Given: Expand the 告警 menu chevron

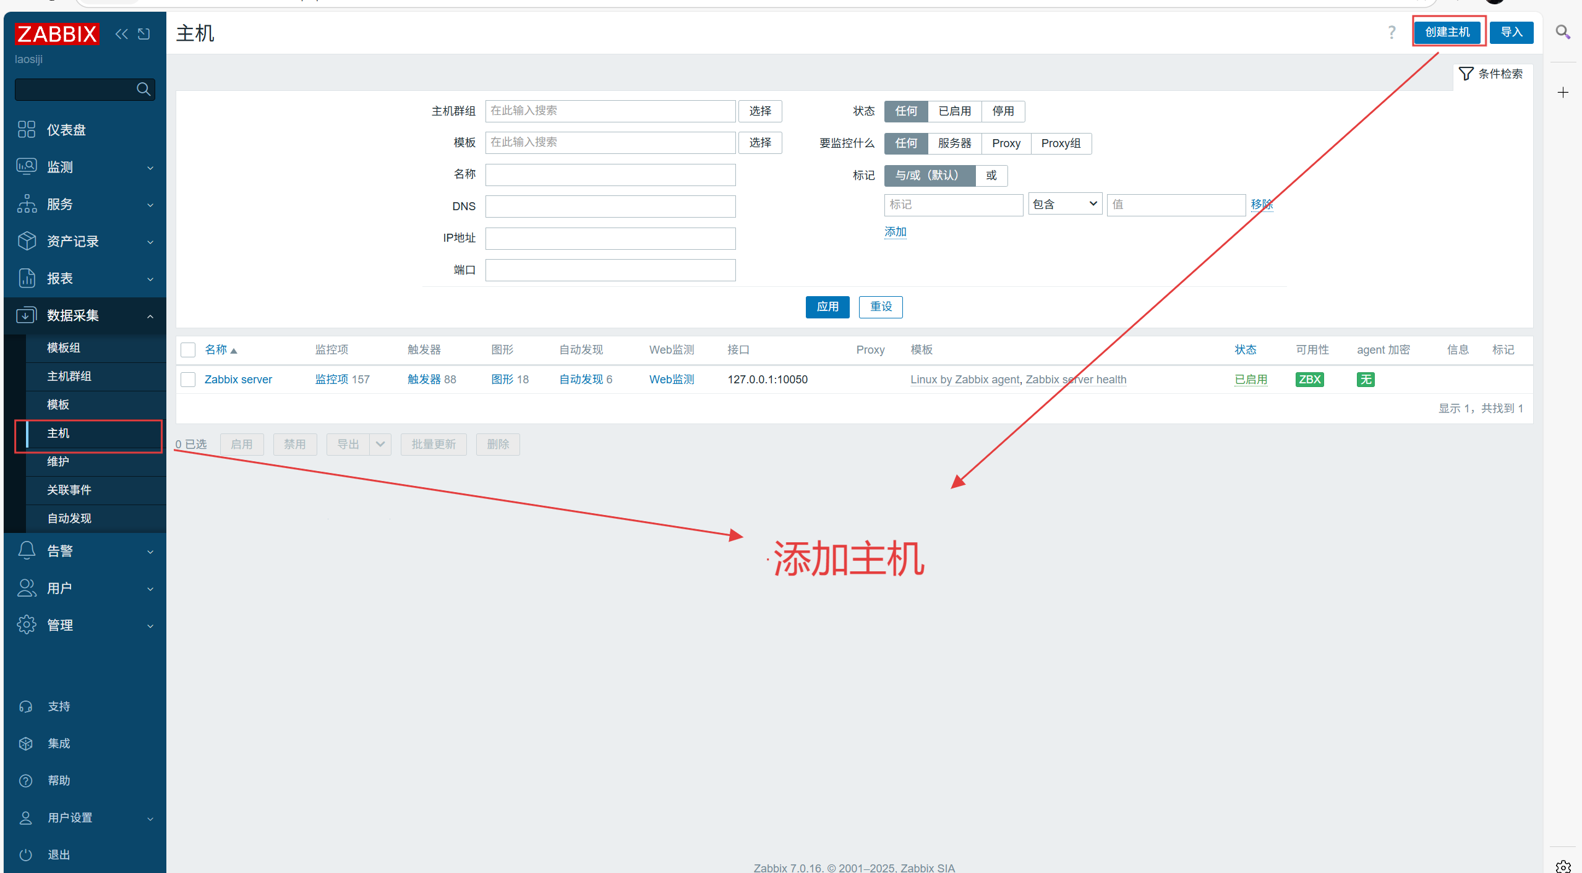Looking at the screenshot, I should [150, 551].
